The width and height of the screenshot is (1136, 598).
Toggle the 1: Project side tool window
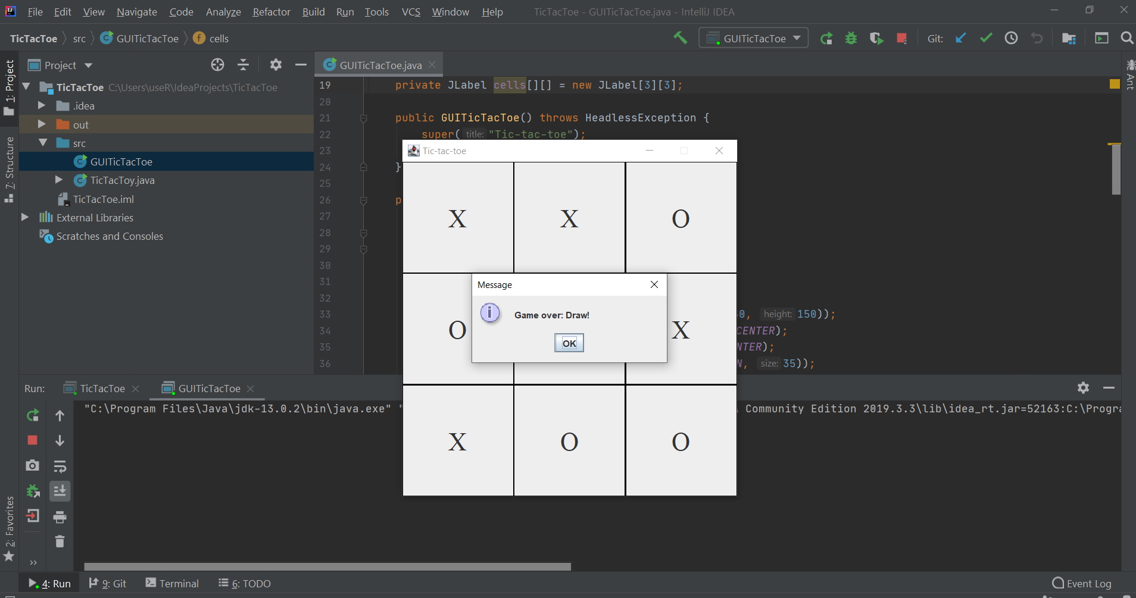pyautogui.click(x=9, y=87)
